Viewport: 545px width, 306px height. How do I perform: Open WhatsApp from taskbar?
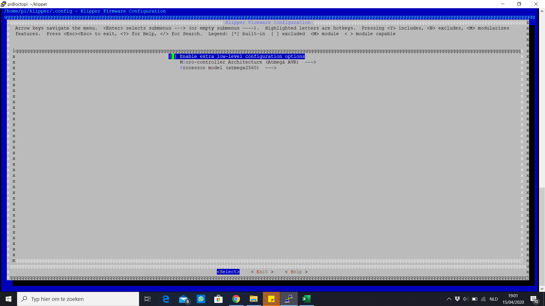click(201, 299)
